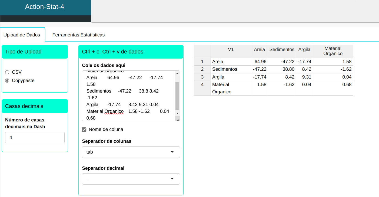The height and width of the screenshot is (197, 379).
Task: Open the Separador de colunas dropdown
Action: pos(131,152)
